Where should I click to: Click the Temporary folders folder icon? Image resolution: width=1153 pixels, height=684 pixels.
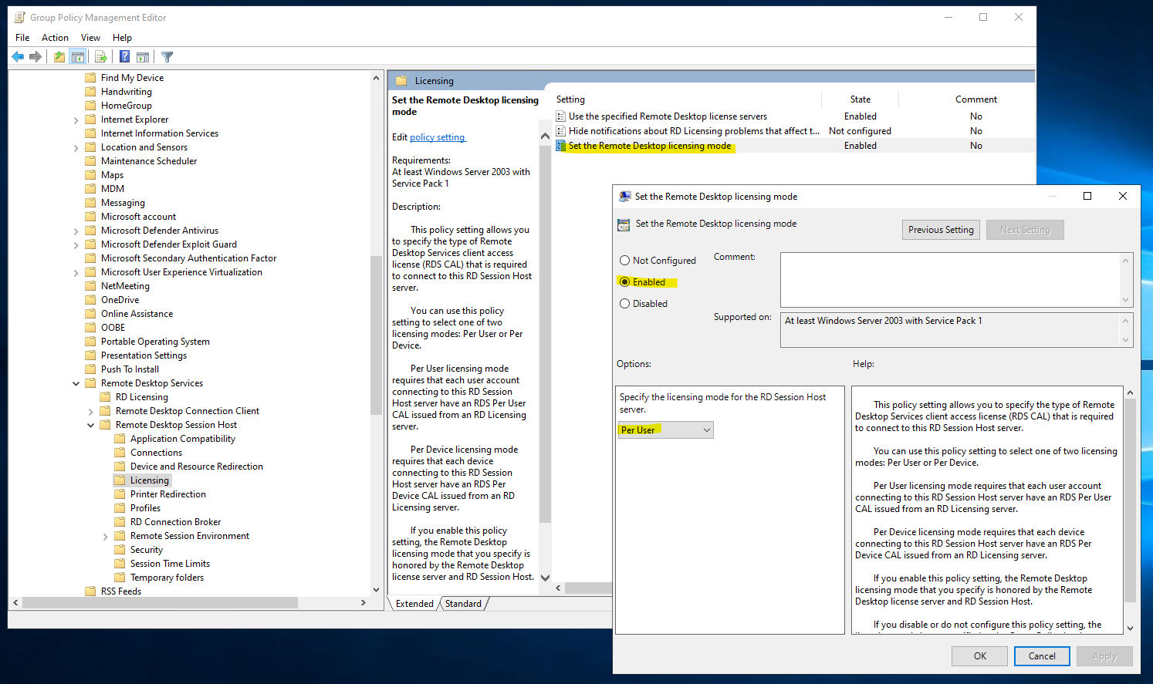tap(120, 577)
